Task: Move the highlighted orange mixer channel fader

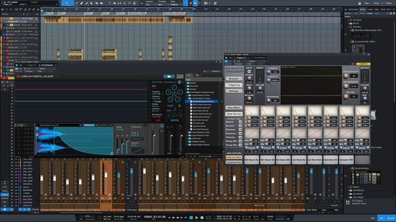Action: [x=106, y=175]
